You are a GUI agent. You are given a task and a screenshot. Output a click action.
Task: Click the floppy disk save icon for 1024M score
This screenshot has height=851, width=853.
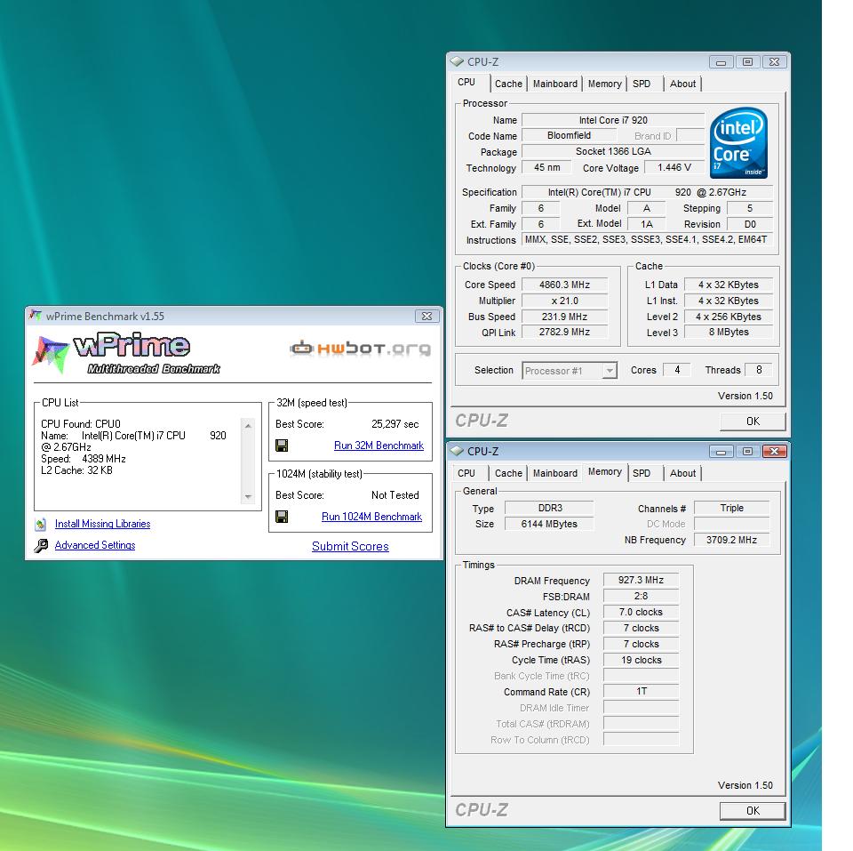(282, 516)
